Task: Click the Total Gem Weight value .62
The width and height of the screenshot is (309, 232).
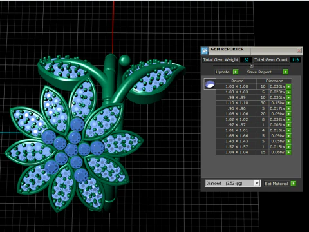Action: pos(246,60)
